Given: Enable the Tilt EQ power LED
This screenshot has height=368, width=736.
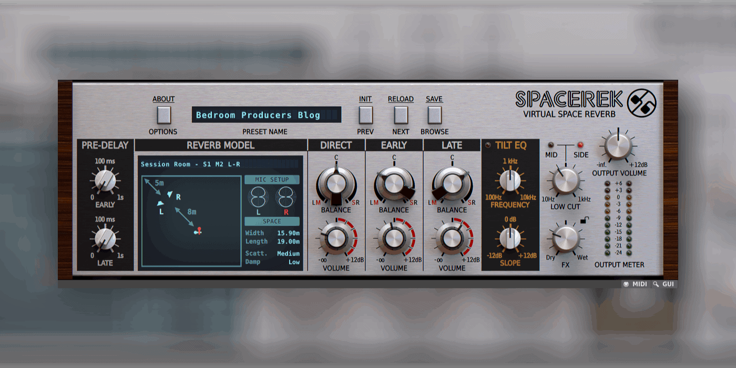Looking at the screenshot, I should click(487, 145).
